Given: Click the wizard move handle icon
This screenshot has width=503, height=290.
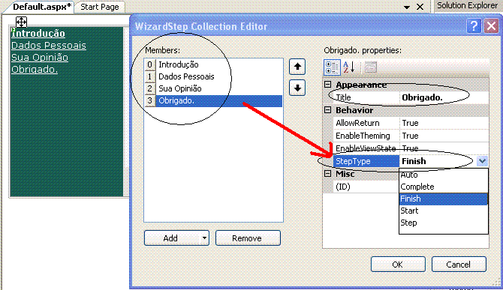Looking at the screenshot, I should pos(21,22).
